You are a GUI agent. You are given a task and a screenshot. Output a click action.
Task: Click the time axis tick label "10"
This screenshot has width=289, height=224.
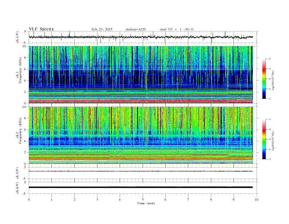click(257, 199)
